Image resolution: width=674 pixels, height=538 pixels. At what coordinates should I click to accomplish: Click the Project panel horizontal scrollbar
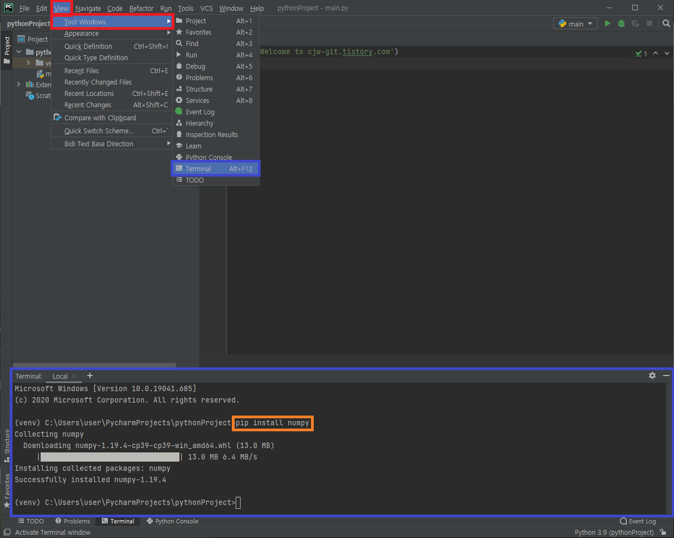94,365
